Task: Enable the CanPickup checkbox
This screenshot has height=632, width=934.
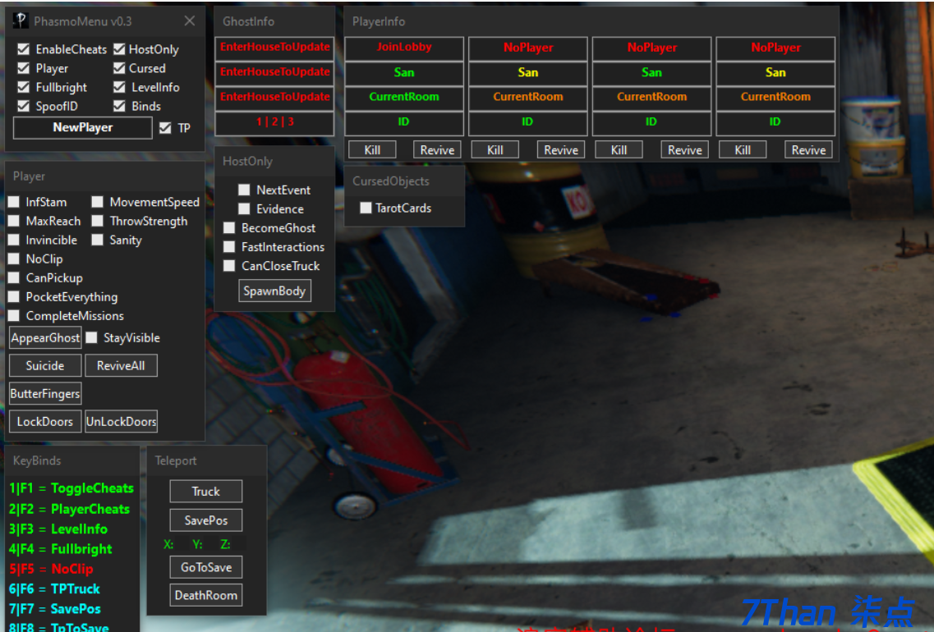Action: click(14, 278)
